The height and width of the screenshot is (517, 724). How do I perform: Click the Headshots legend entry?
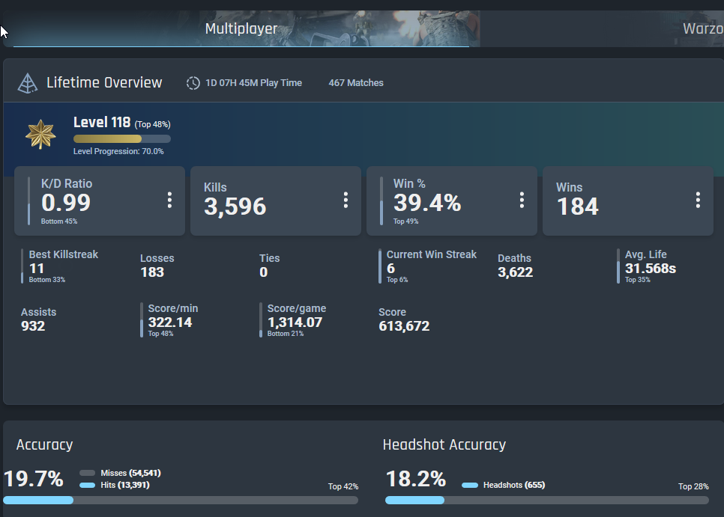pyautogui.click(x=504, y=485)
